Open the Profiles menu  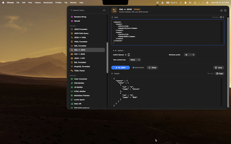coord(59,2)
